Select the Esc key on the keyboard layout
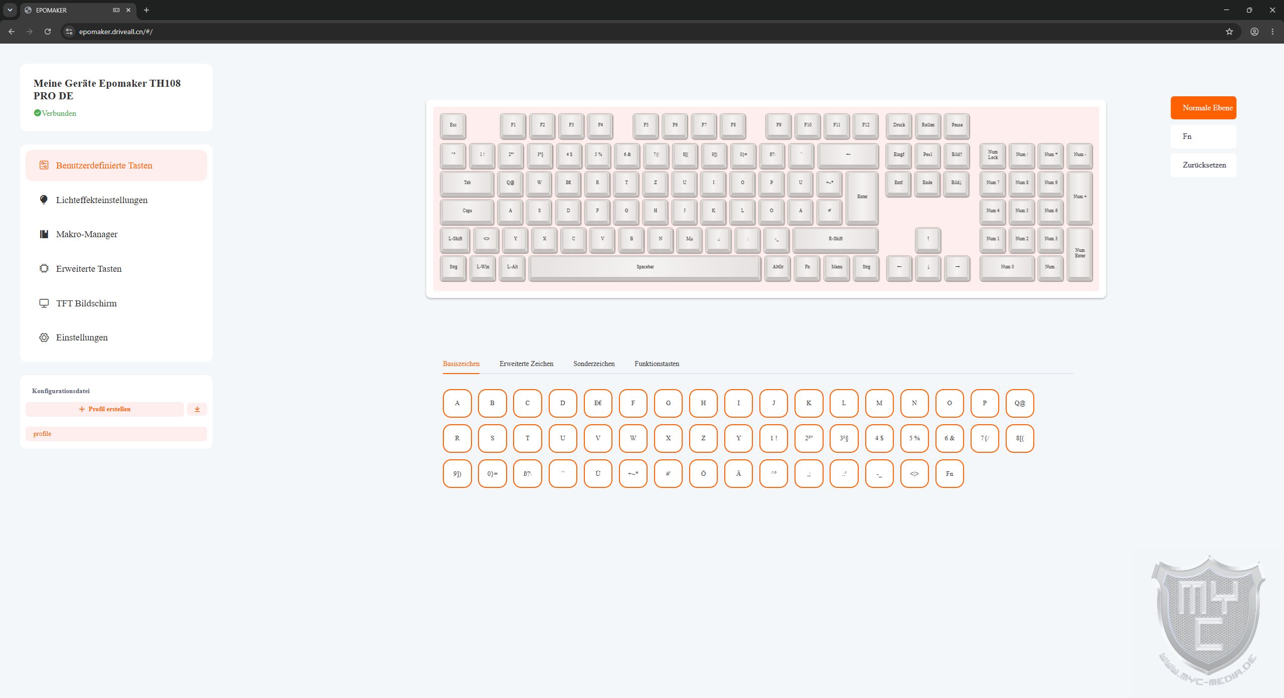 click(x=453, y=126)
